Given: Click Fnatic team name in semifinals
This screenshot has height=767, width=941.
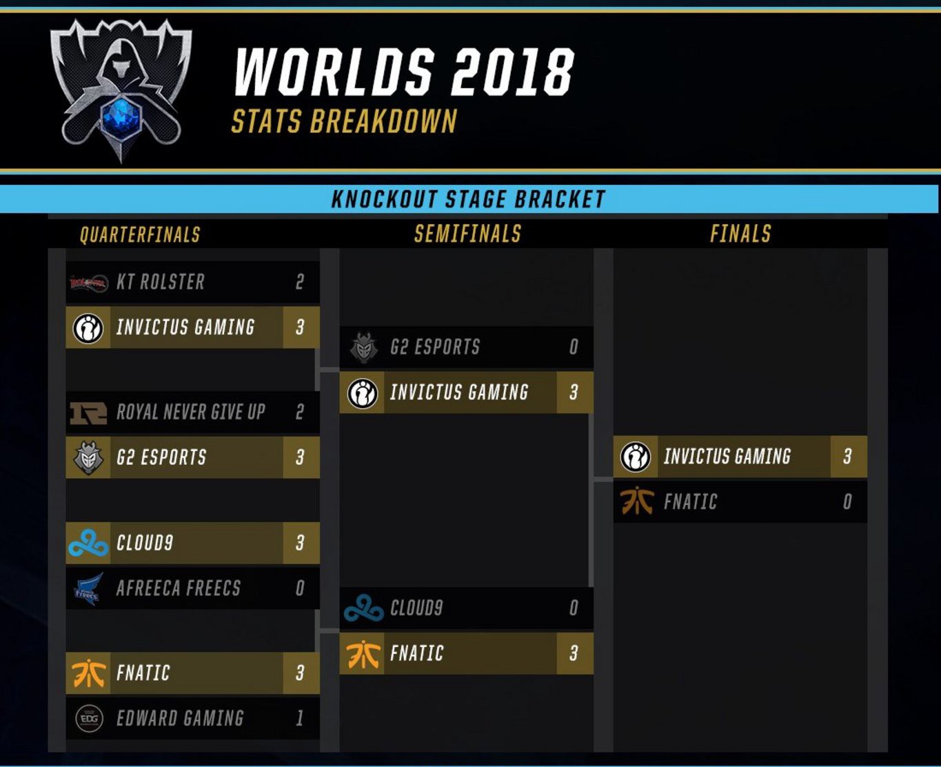Looking at the screenshot, I should (x=417, y=653).
